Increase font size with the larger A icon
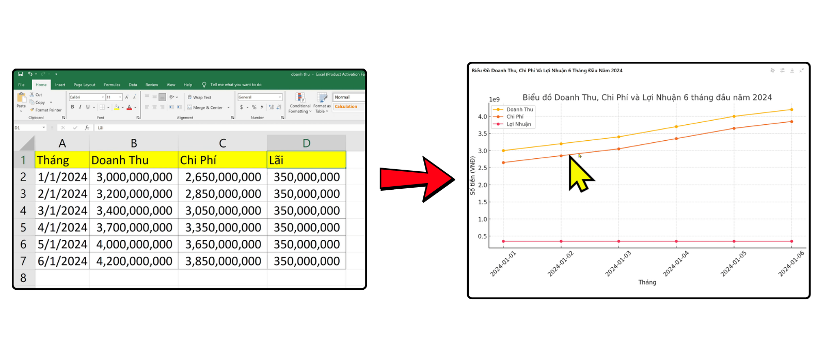Image resolution: width=826 pixels, height=361 pixels. click(x=126, y=97)
